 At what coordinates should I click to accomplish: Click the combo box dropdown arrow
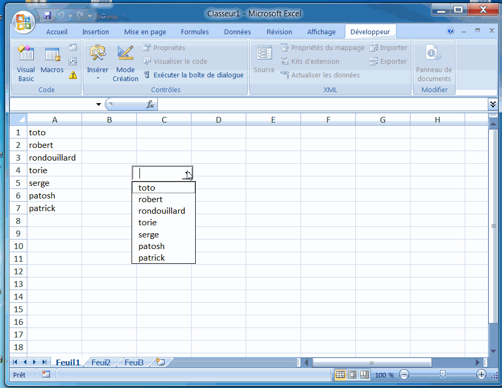pos(188,173)
